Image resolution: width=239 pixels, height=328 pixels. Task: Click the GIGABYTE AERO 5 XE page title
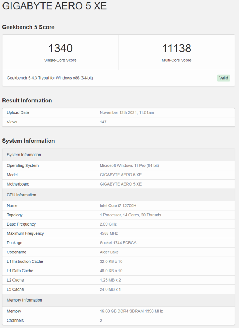pyautogui.click(x=54, y=6)
